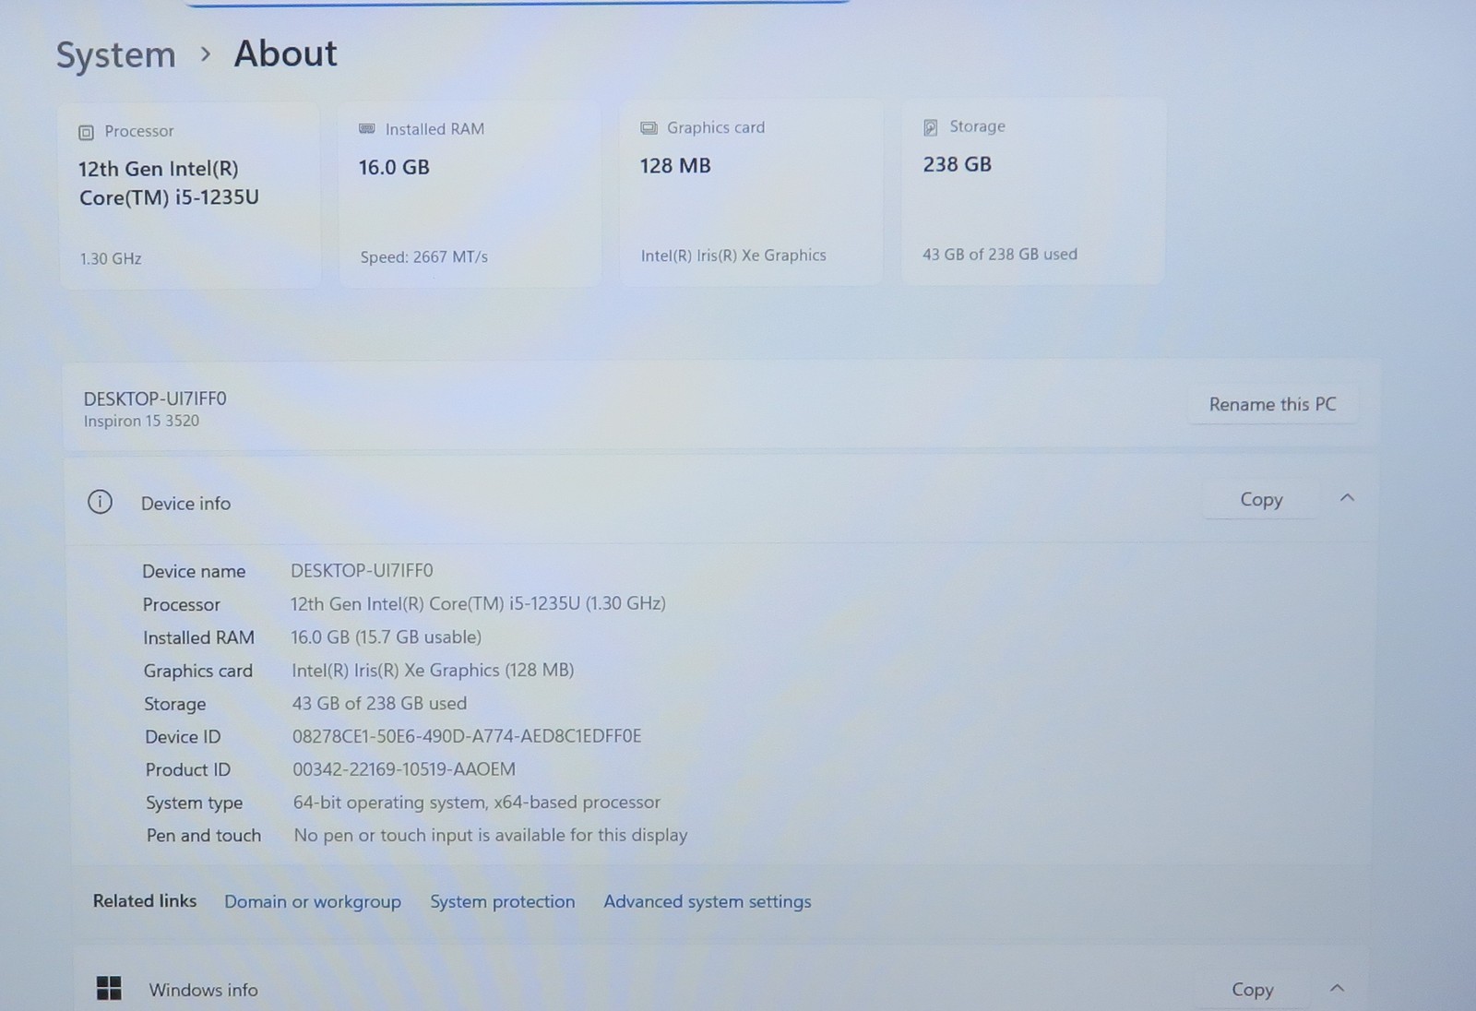
Task: Go back to System in breadcrumb
Action: point(116,54)
